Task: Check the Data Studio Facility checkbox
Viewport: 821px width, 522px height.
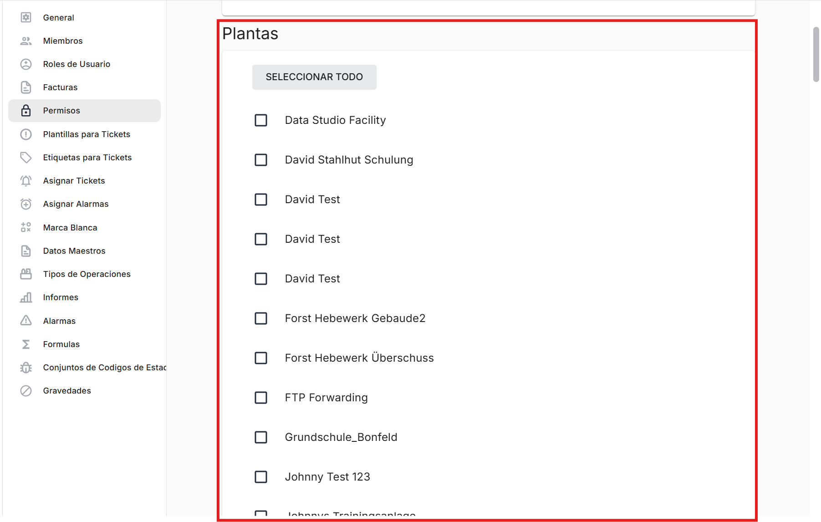Action: pos(261,120)
